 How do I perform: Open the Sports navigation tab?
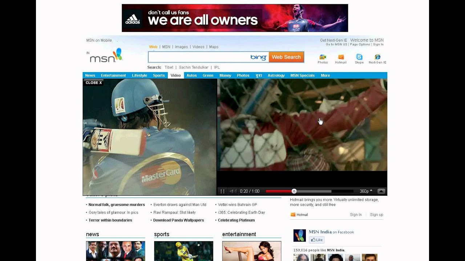click(x=159, y=75)
